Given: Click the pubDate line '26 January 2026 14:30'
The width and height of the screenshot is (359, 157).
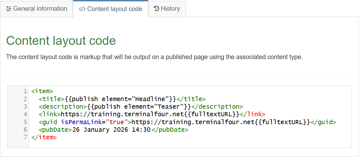Looking at the screenshot, I should (x=113, y=130).
